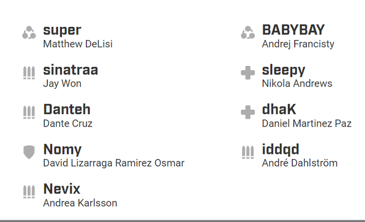Click the tank shield icon beside Nomy

coord(29,152)
